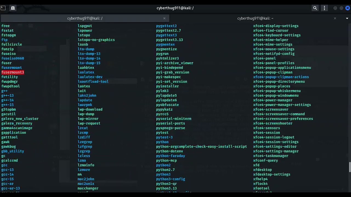Click the terminal vertical scrollbar handle
Image resolution: width=351 pixels, height=197 pixels.
pos(350,167)
